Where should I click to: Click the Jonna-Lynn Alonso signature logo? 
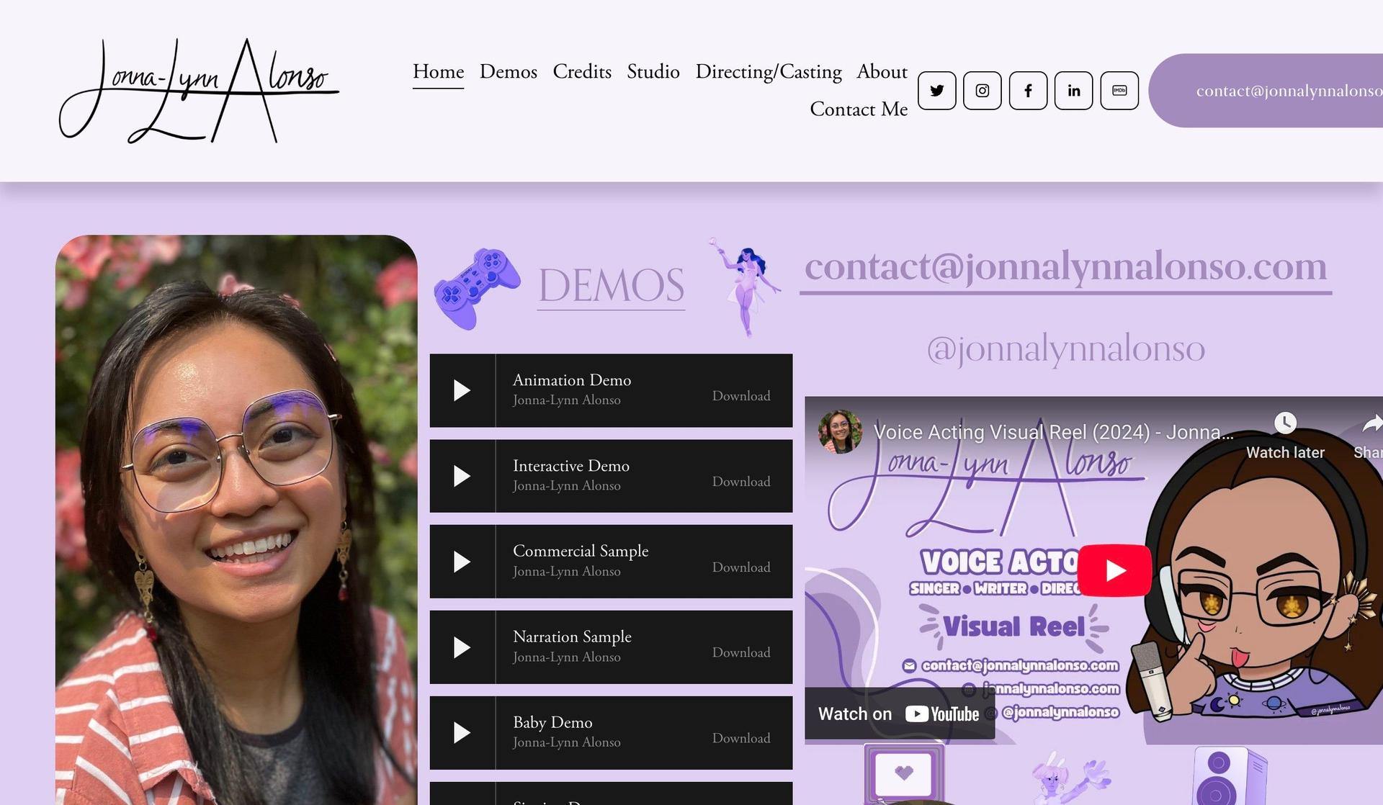[199, 91]
